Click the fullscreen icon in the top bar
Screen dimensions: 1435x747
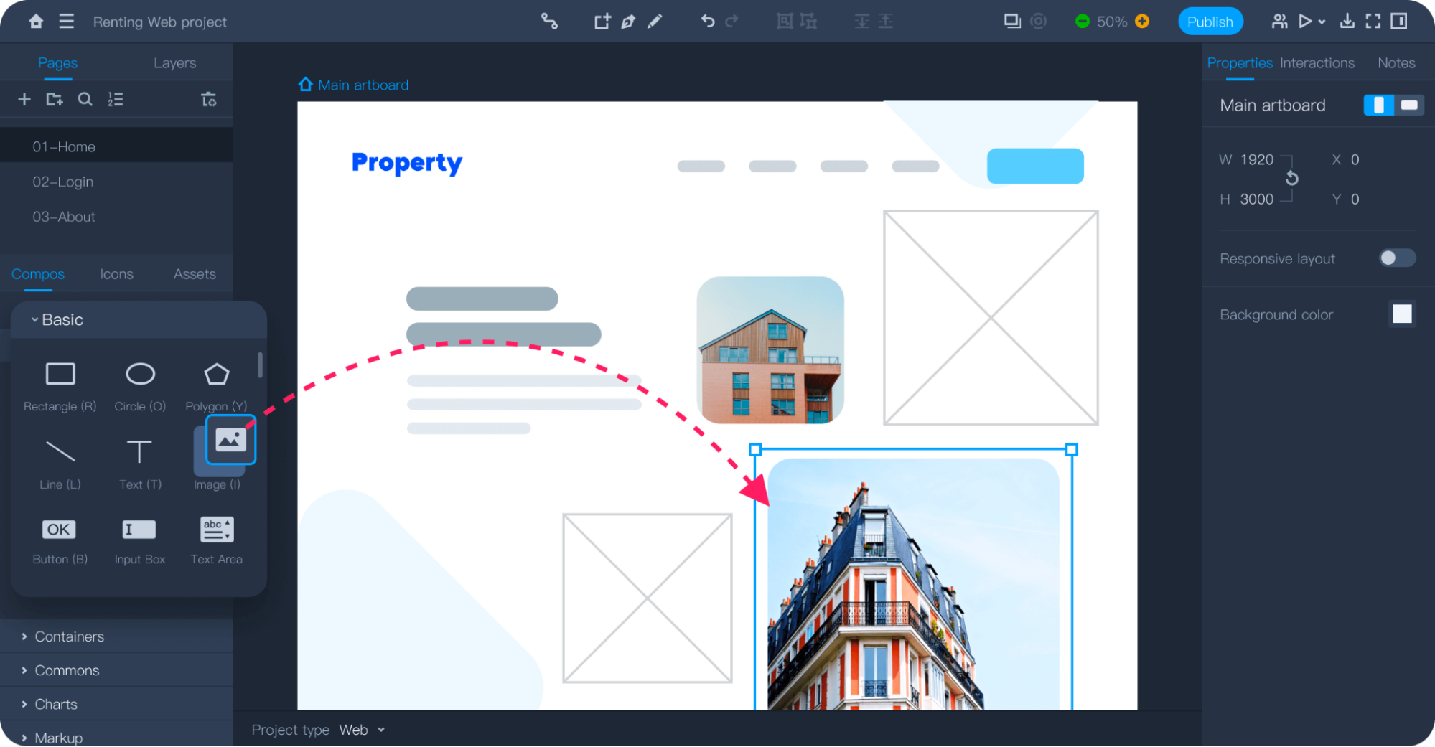(x=1373, y=21)
